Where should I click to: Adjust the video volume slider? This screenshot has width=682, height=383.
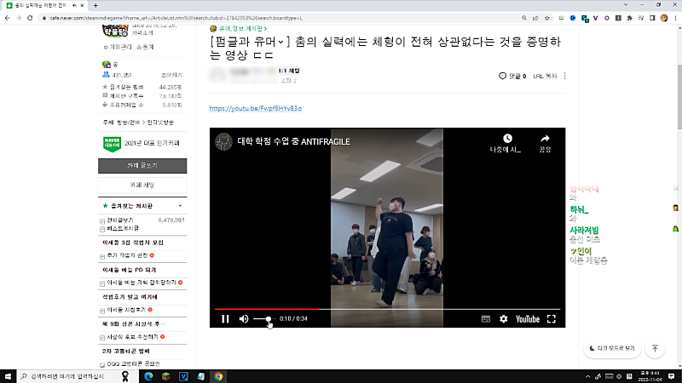pyautogui.click(x=264, y=318)
